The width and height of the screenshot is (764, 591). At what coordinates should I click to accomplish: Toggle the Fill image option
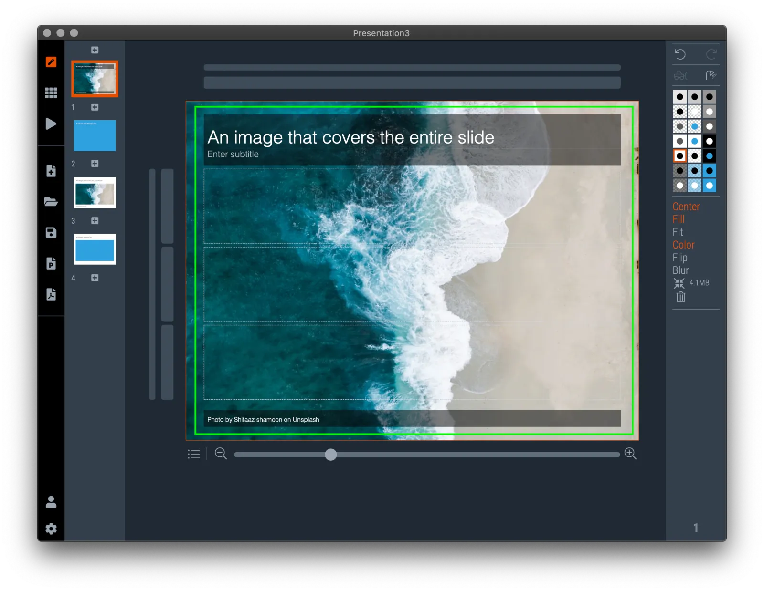[x=679, y=219]
